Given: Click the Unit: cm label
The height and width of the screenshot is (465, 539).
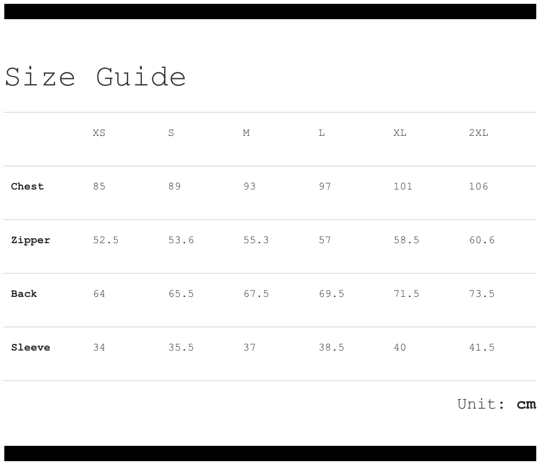Looking at the screenshot, I should pyautogui.click(x=496, y=404).
